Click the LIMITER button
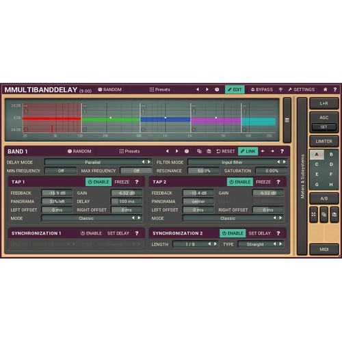This screenshot has width=342, height=342. point(324,142)
